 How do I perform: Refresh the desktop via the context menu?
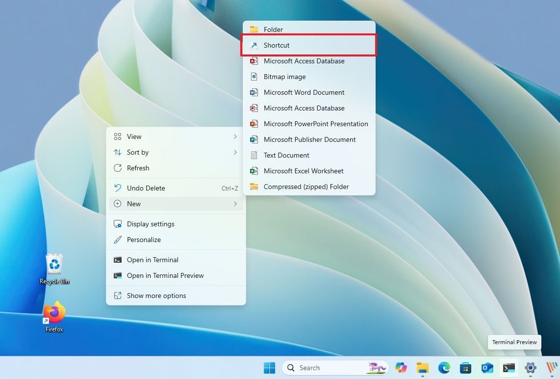[138, 168]
